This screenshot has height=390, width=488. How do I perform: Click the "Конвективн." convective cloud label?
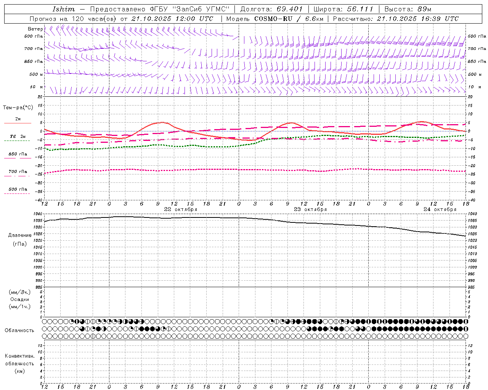click(19, 356)
